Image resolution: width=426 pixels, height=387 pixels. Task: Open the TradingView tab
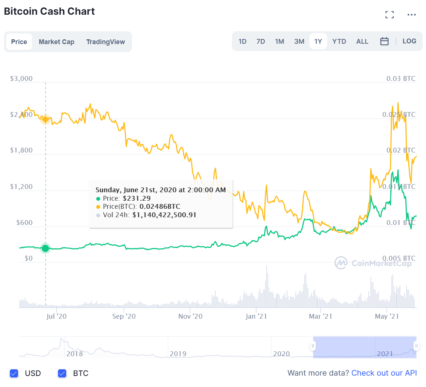(105, 42)
